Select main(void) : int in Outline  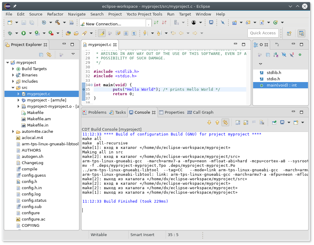(x=281, y=85)
